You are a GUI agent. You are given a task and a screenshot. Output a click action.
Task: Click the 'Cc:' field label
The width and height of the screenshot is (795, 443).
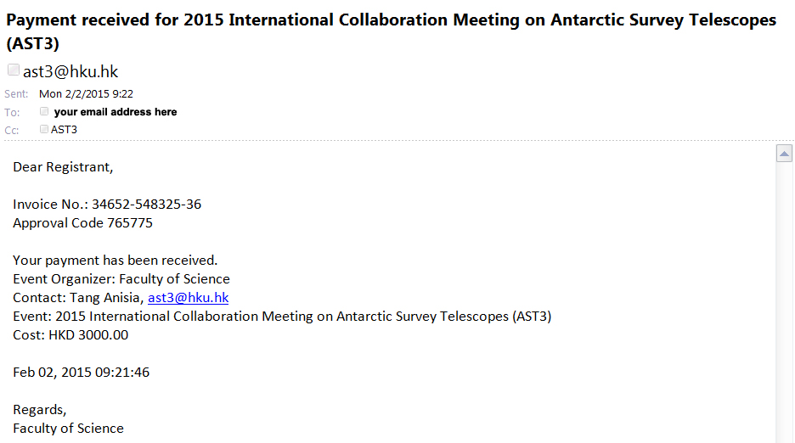tap(12, 130)
